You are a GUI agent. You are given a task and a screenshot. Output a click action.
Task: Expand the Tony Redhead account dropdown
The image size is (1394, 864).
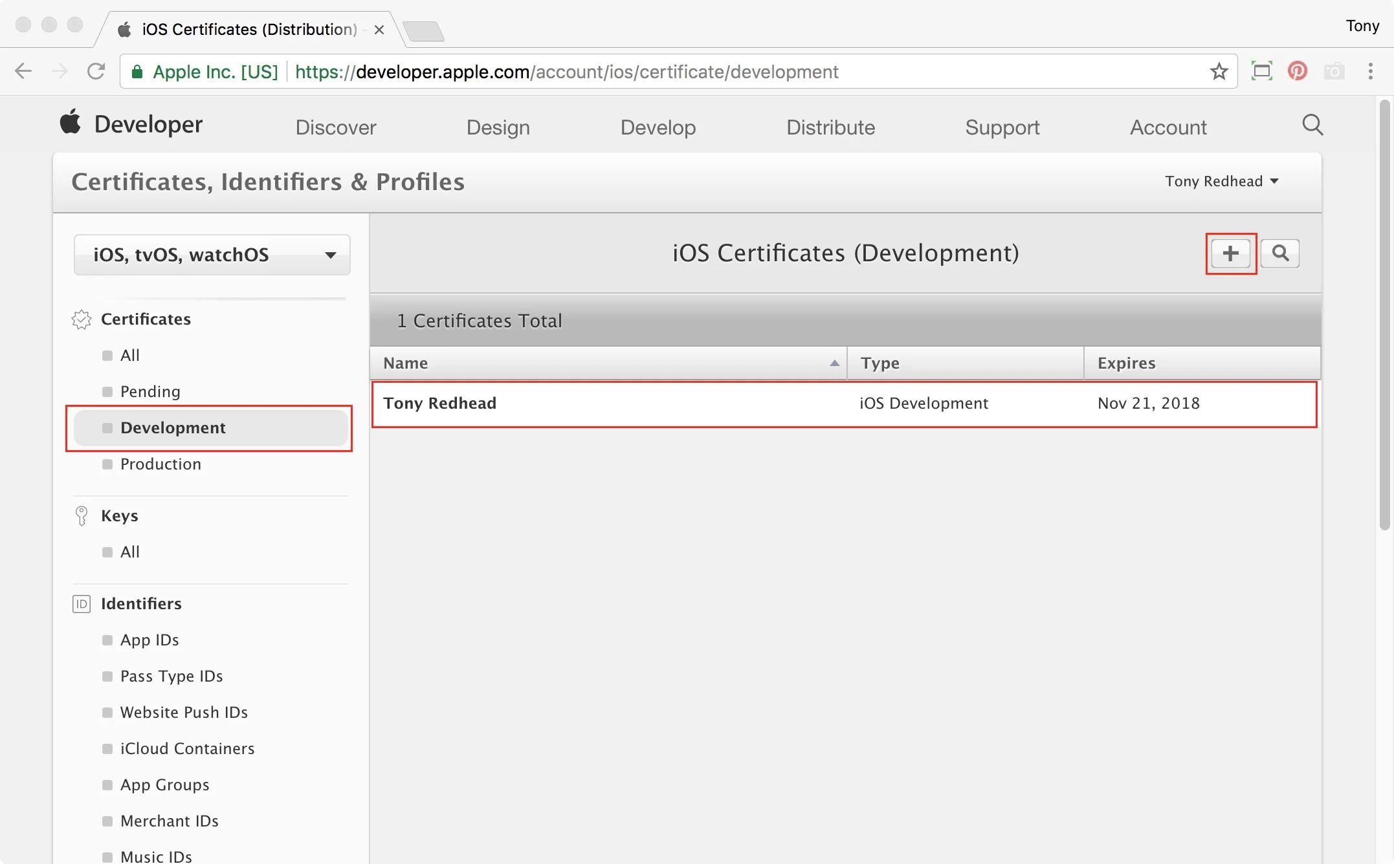pyautogui.click(x=1221, y=181)
